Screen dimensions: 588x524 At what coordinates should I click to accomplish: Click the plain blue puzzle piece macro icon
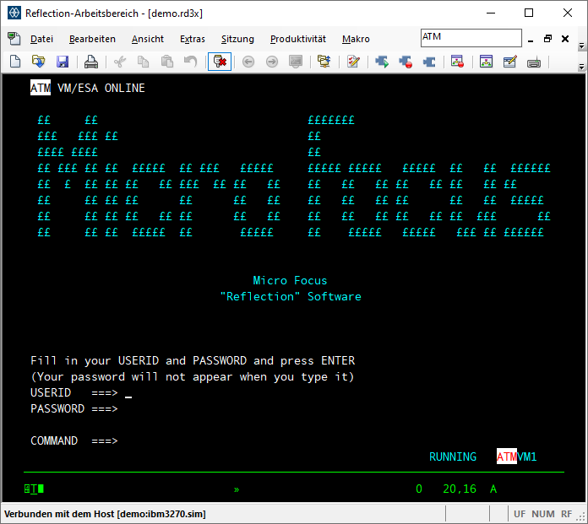429,62
